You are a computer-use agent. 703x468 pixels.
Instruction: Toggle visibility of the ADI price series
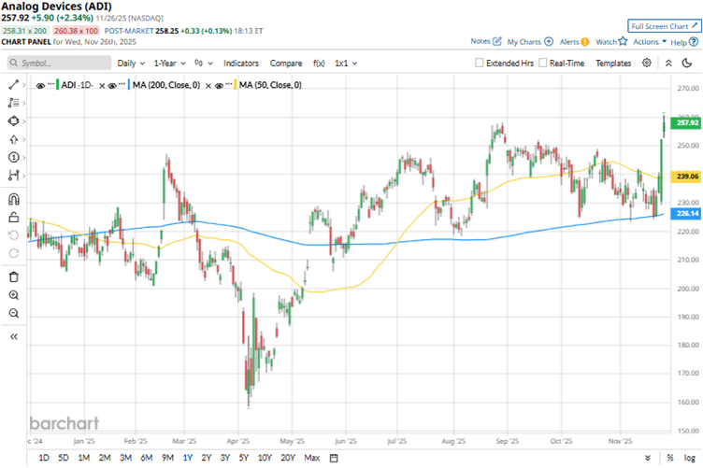point(39,85)
